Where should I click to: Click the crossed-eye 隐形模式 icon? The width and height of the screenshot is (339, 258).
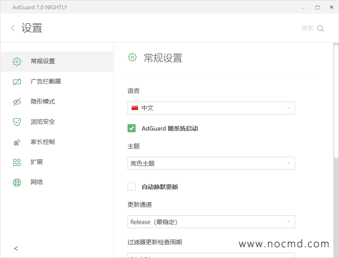(17, 102)
